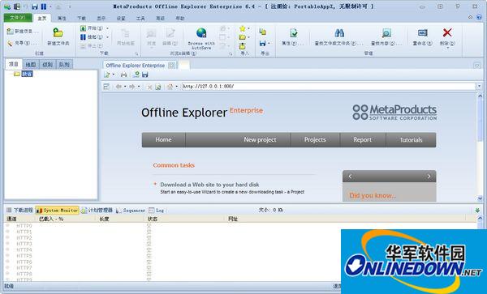Click the browser back arrow
Viewport: 487px width, 294px height.
pyautogui.click(x=119, y=87)
